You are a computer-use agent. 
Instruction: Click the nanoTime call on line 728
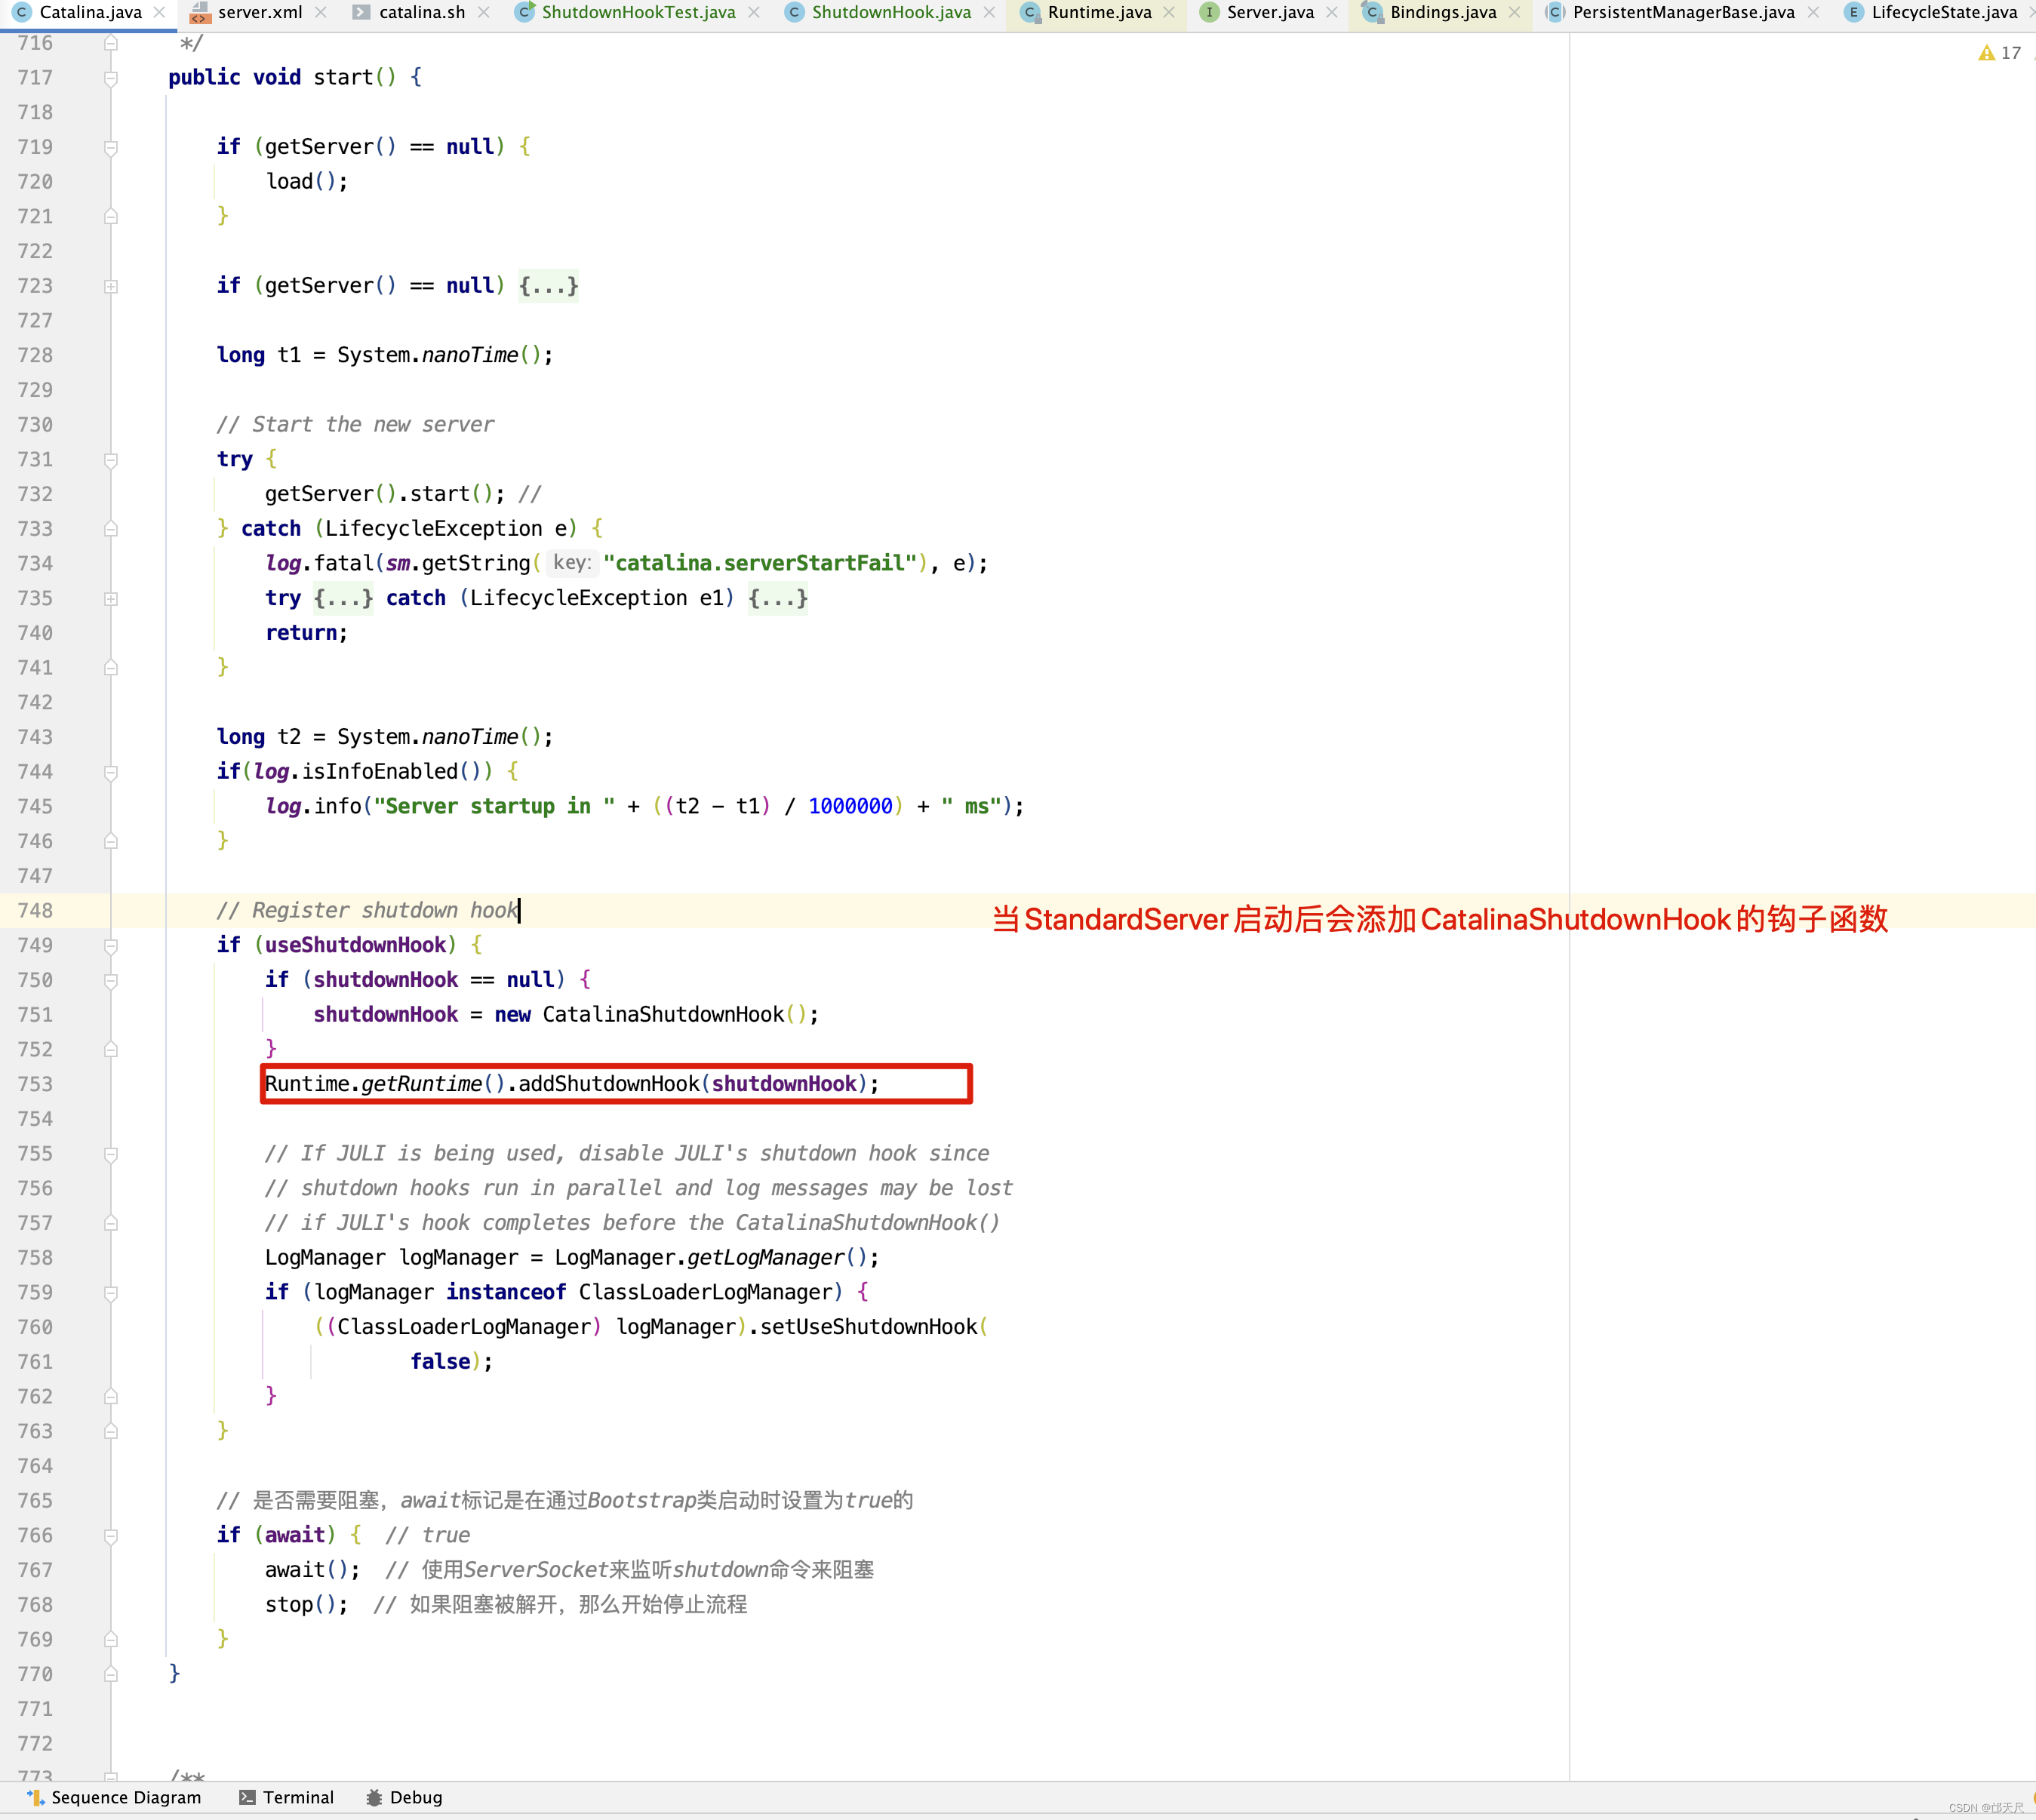(x=470, y=355)
